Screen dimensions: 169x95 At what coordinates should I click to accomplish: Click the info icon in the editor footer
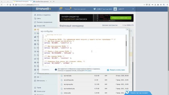click(56, 70)
